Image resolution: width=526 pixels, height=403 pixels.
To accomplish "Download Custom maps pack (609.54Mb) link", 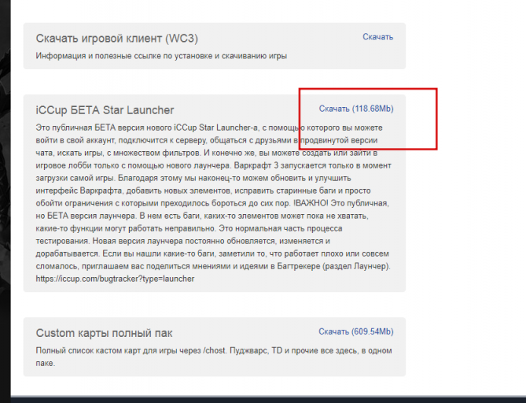I will 356,332.
